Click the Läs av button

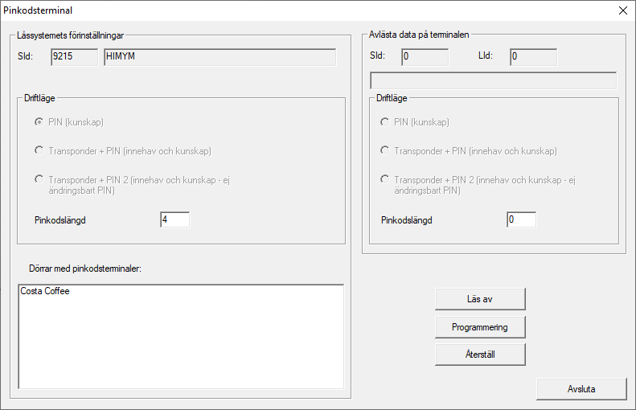click(x=480, y=299)
